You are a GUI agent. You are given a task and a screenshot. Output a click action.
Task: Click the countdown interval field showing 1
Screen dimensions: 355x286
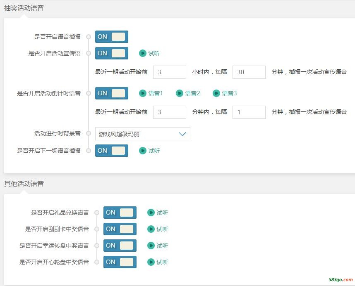(x=249, y=112)
